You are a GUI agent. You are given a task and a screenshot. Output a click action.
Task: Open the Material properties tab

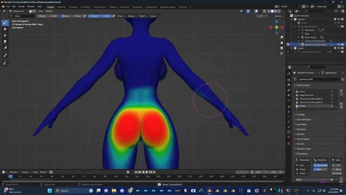pos(289,137)
